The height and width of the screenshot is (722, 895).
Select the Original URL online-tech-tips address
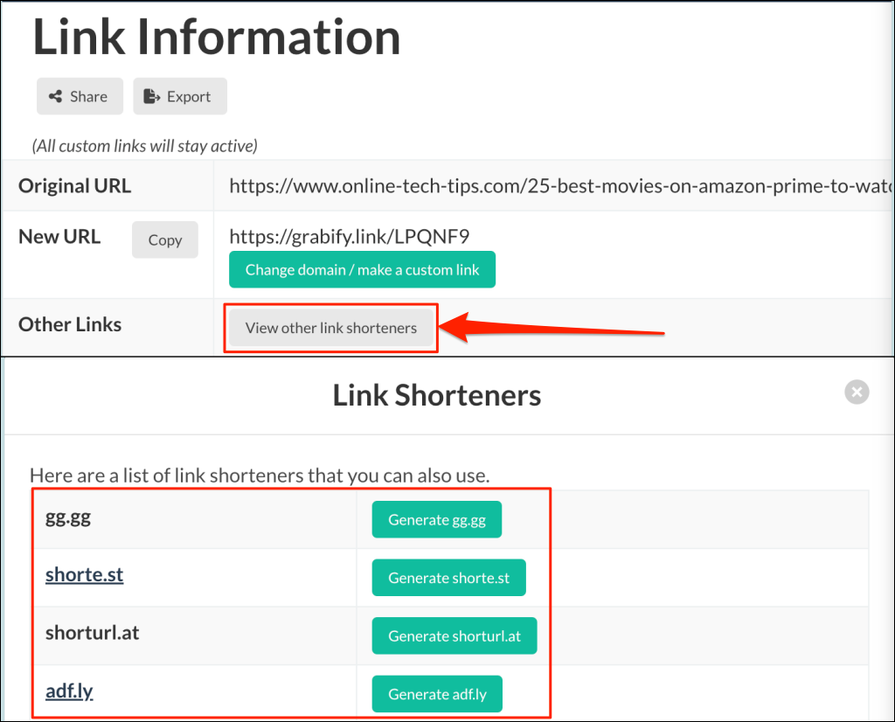click(x=561, y=186)
